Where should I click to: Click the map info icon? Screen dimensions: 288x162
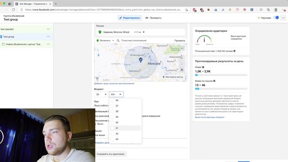97,78
